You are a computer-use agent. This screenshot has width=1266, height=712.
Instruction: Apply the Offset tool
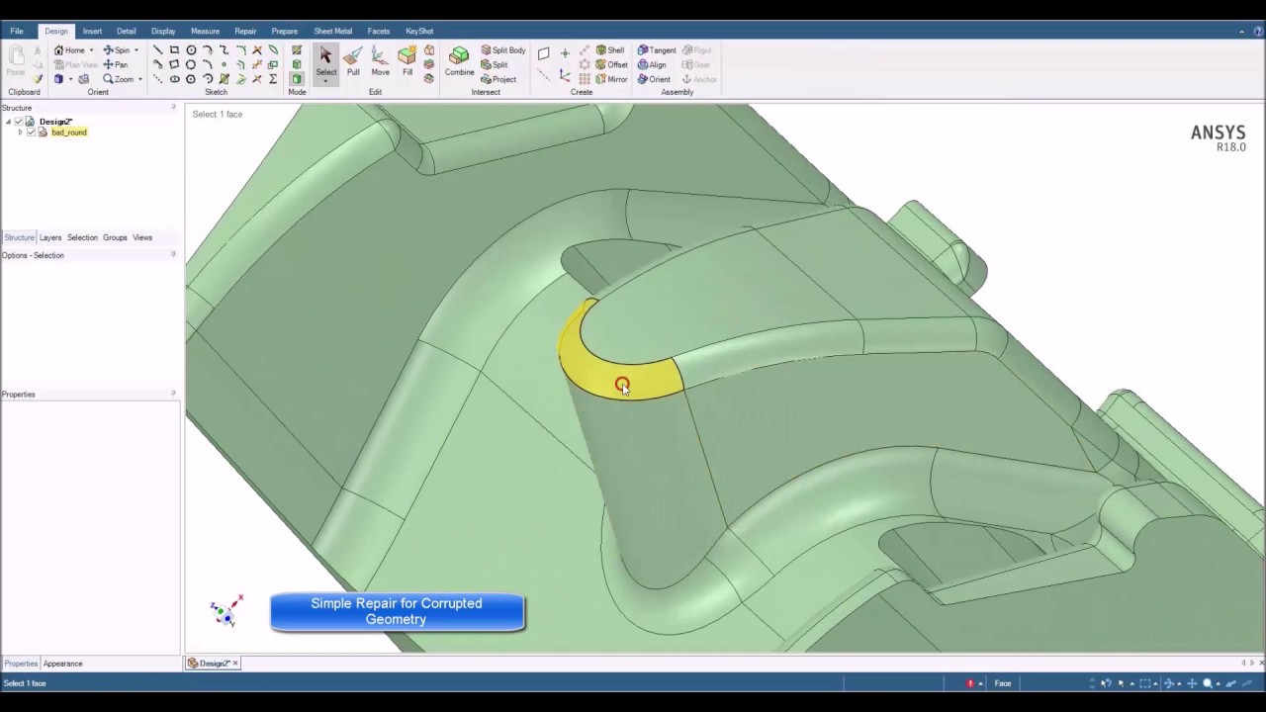tap(611, 65)
